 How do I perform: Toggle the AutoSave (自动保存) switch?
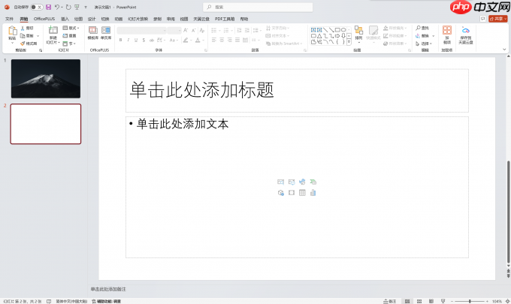[37, 7]
